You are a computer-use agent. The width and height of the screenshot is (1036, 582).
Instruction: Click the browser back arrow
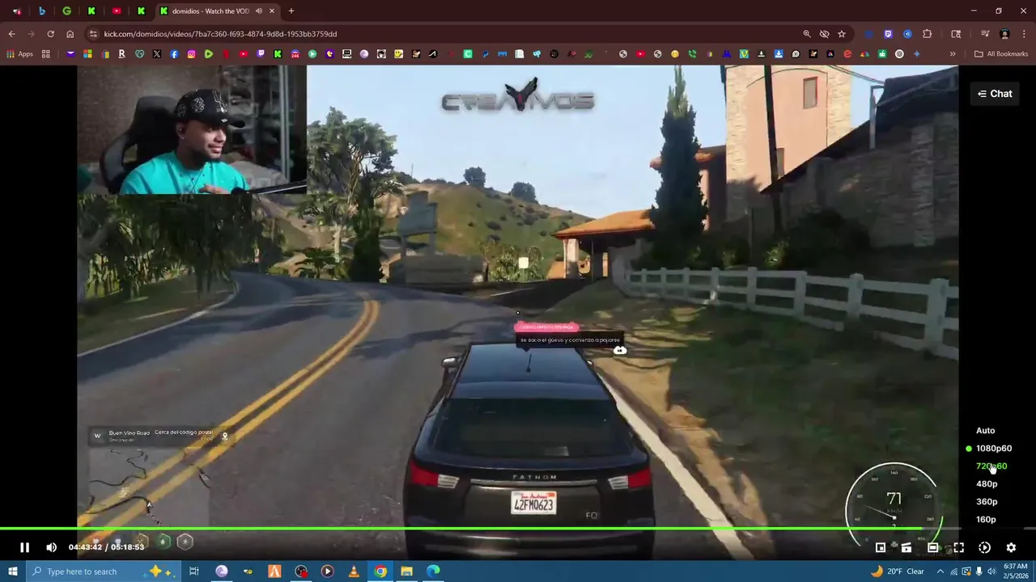tap(11, 34)
